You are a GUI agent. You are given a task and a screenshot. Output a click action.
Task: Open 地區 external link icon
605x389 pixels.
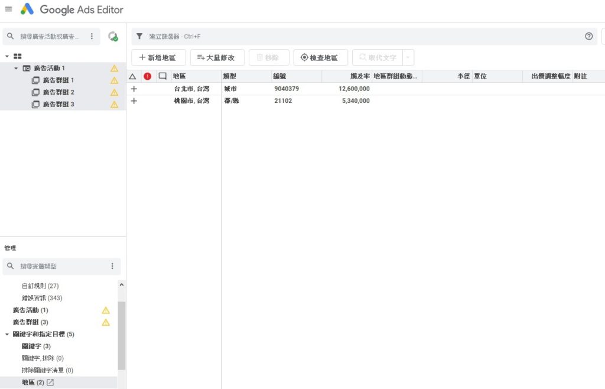point(50,382)
